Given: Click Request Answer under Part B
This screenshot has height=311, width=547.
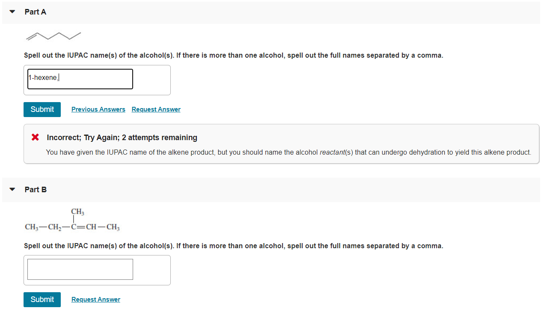Looking at the screenshot, I should (95, 299).
